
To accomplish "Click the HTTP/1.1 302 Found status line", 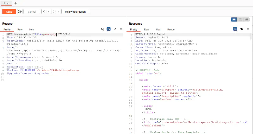I will click(x=150, y=34).
